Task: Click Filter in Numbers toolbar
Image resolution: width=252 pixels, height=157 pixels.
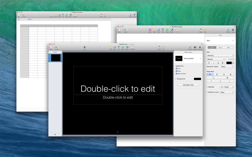Action: [x=135, y=15]
